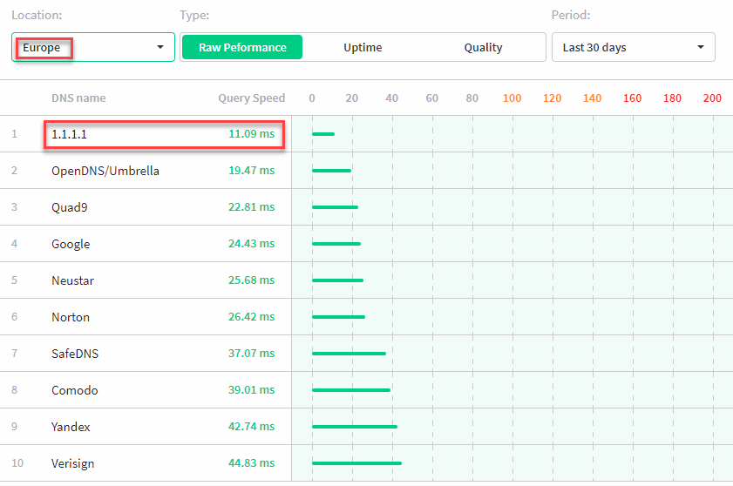
Task: Click the 25.68 ms query speed value
Action: (252, 280)
